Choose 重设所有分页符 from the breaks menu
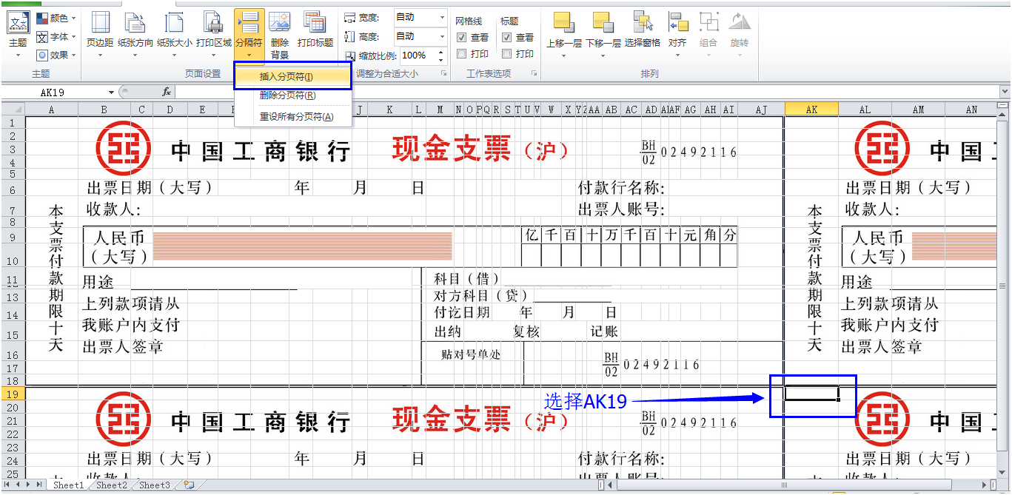Image resolution: width=1012 pixels, height=495 pixels. 292,117
